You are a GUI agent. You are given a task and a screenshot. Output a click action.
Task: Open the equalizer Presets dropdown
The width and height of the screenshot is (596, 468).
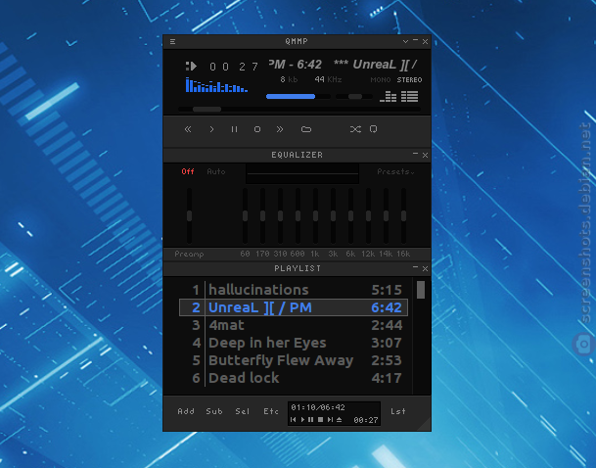coord(395,172)
